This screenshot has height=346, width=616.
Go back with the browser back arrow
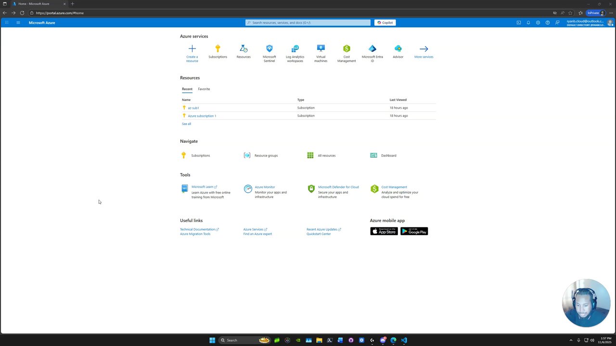point(5,13)
